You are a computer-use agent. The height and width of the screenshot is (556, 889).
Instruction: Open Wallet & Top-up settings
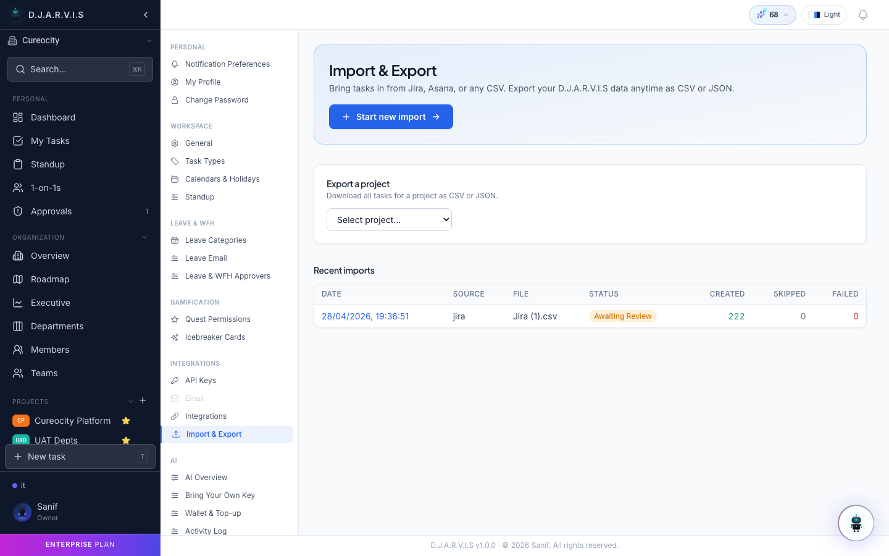click(x=227, y=513)
